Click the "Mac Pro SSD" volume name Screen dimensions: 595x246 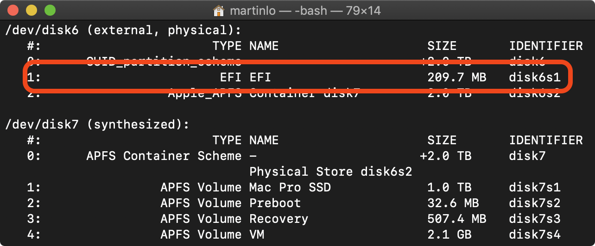290,187
